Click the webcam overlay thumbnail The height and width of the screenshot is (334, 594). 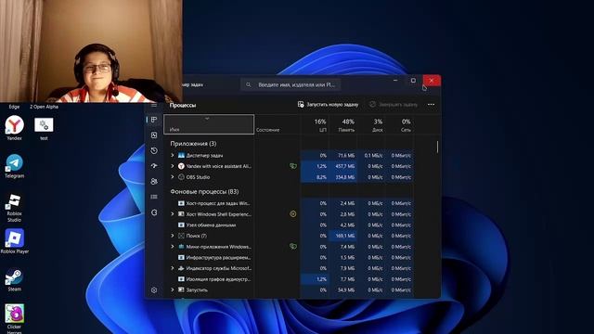[91, 51]
